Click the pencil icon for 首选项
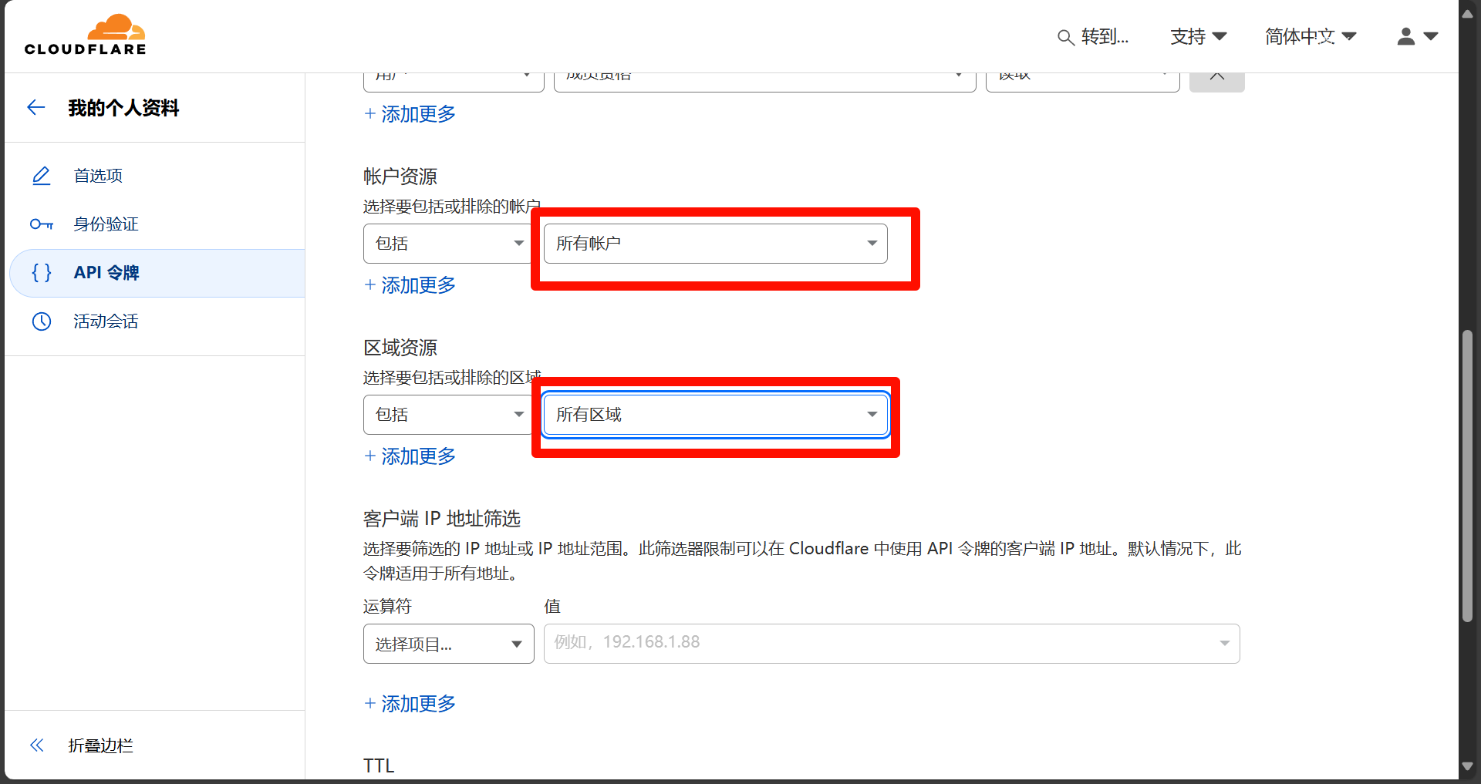This screenshot has height=784, width=1481. point(41,176)
